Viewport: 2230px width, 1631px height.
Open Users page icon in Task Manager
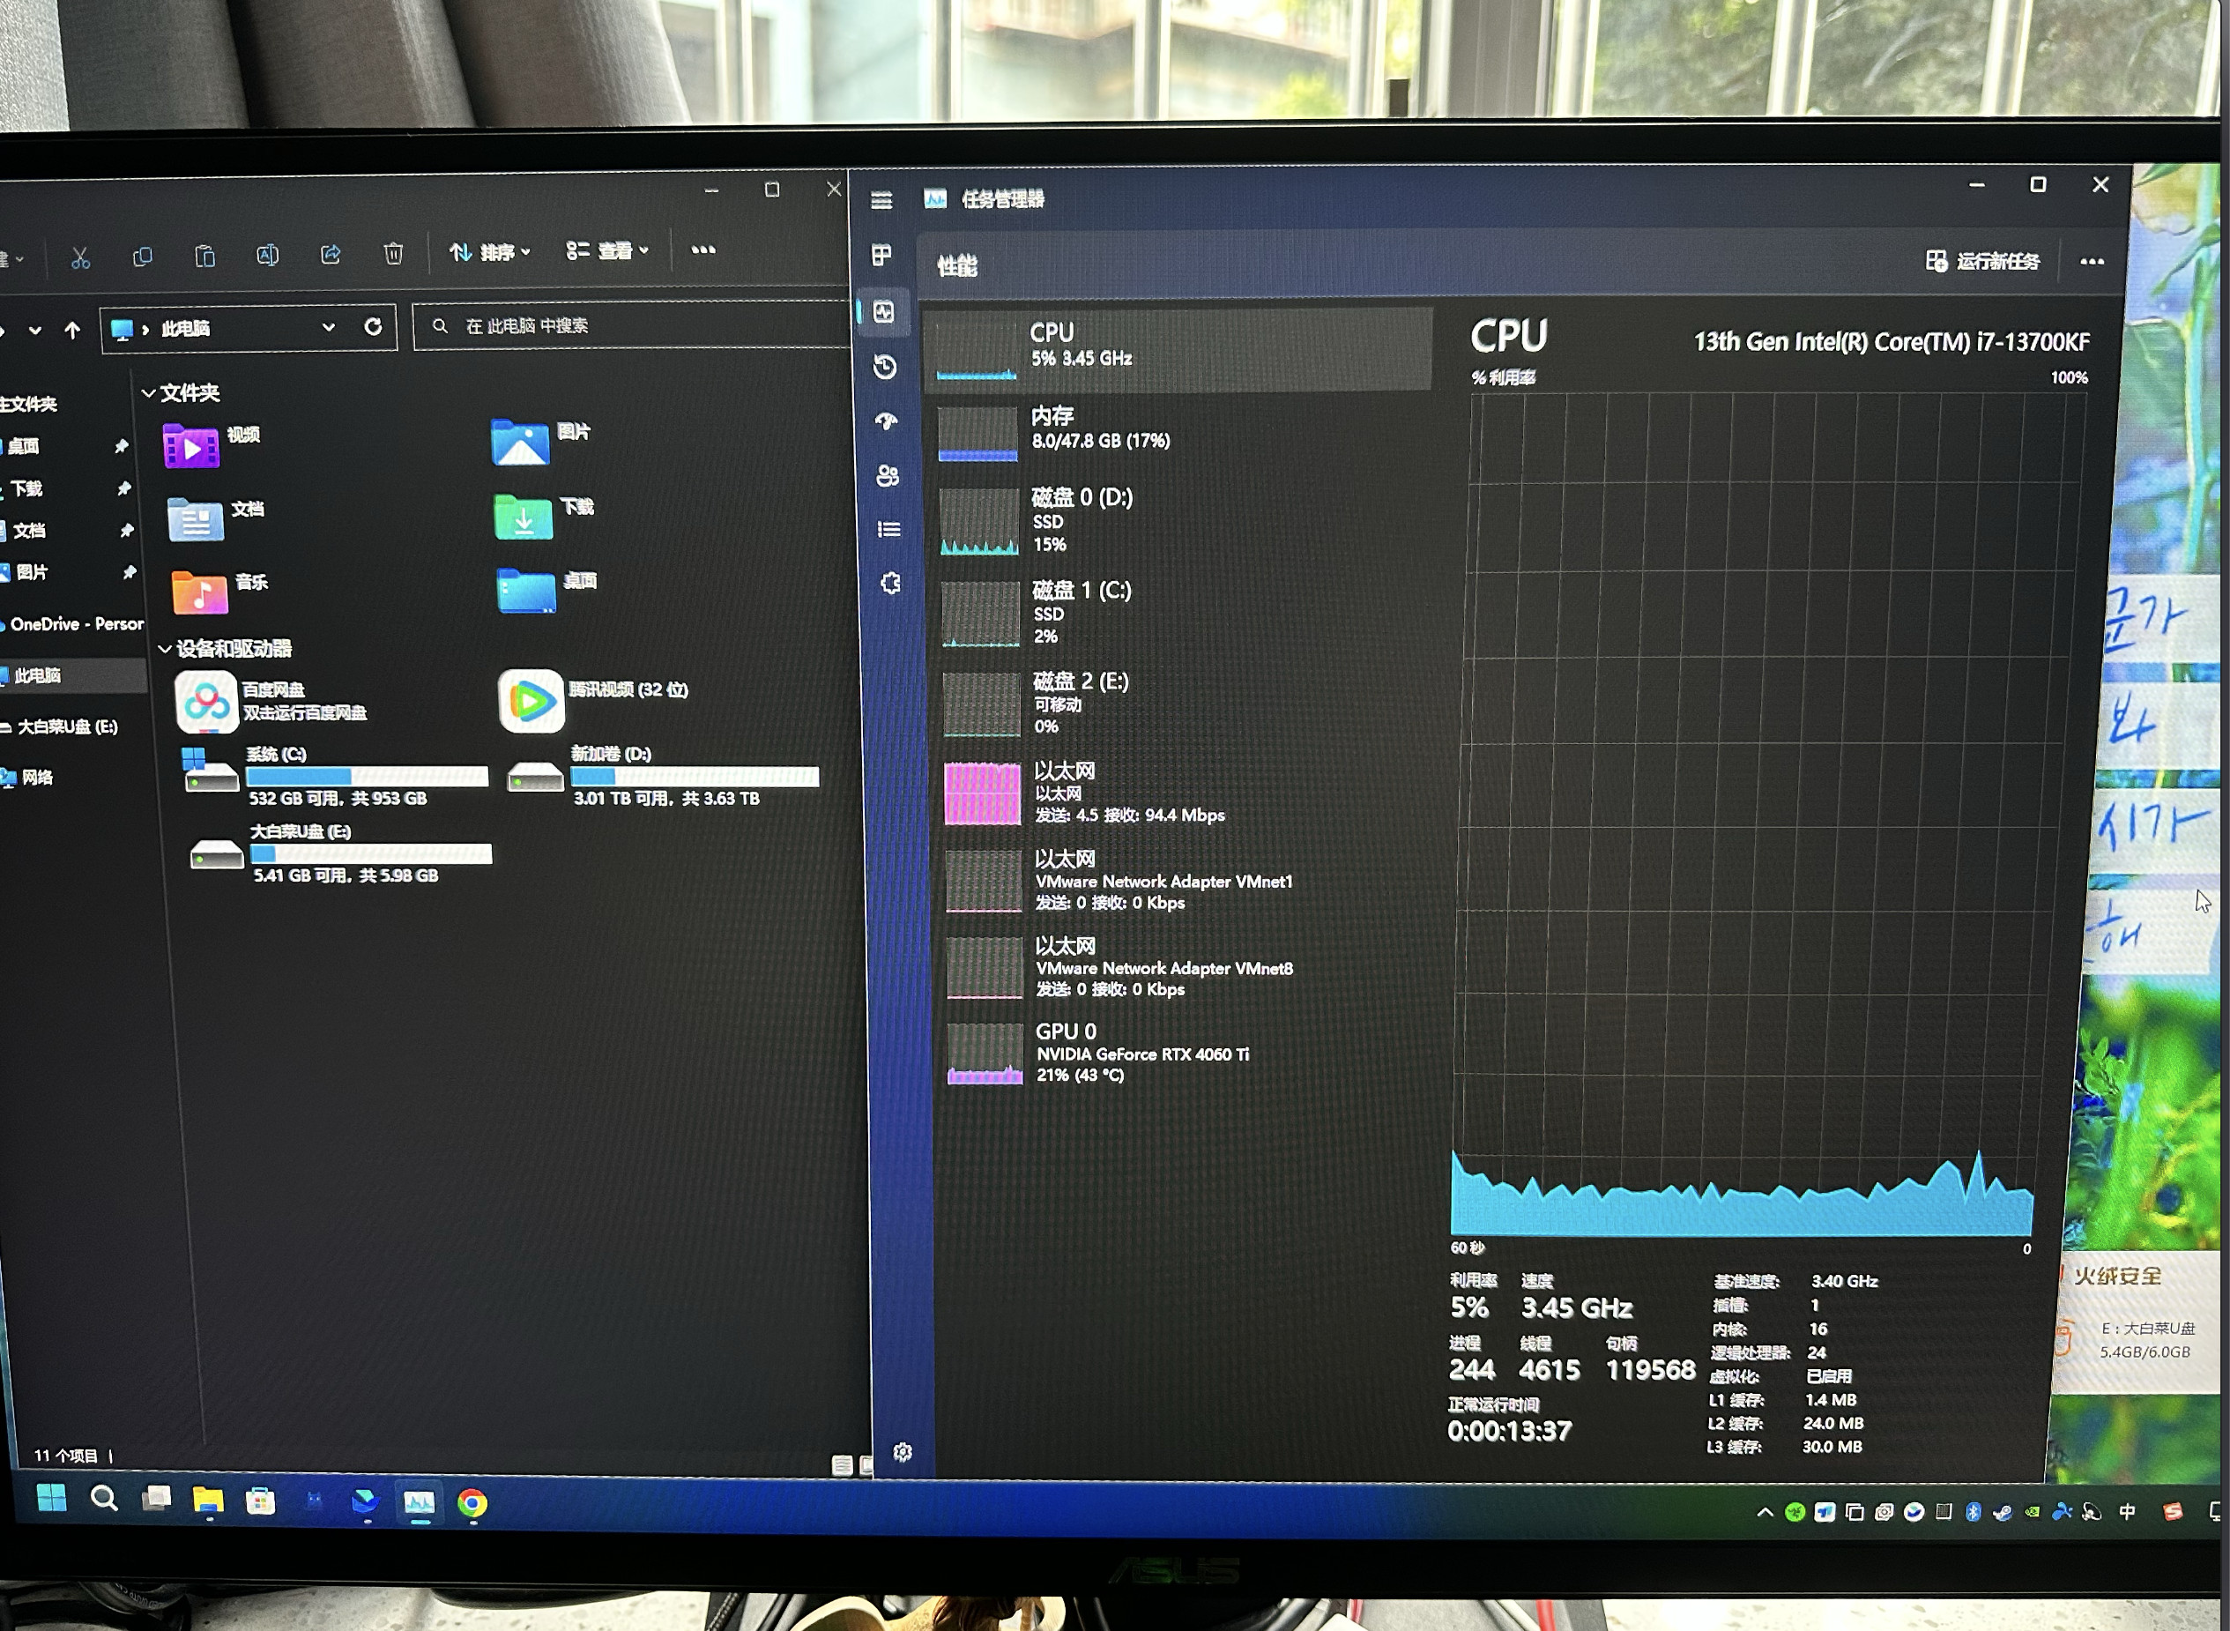(x=888, y=476)
